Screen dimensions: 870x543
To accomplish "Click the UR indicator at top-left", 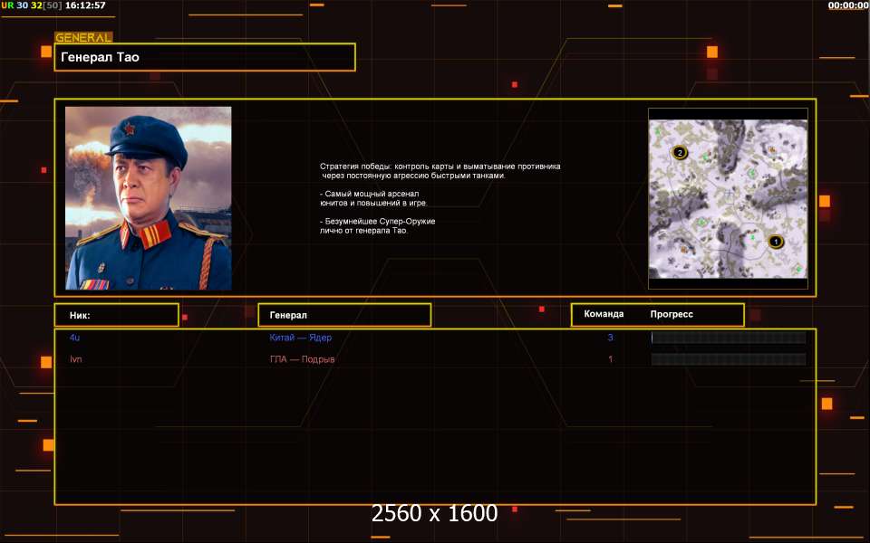I will 7,5.
